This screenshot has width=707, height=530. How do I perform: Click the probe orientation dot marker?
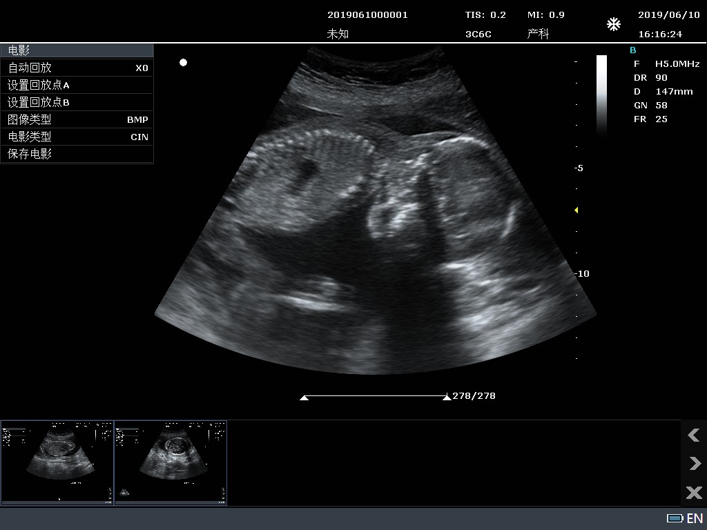(x=183, y=62)
